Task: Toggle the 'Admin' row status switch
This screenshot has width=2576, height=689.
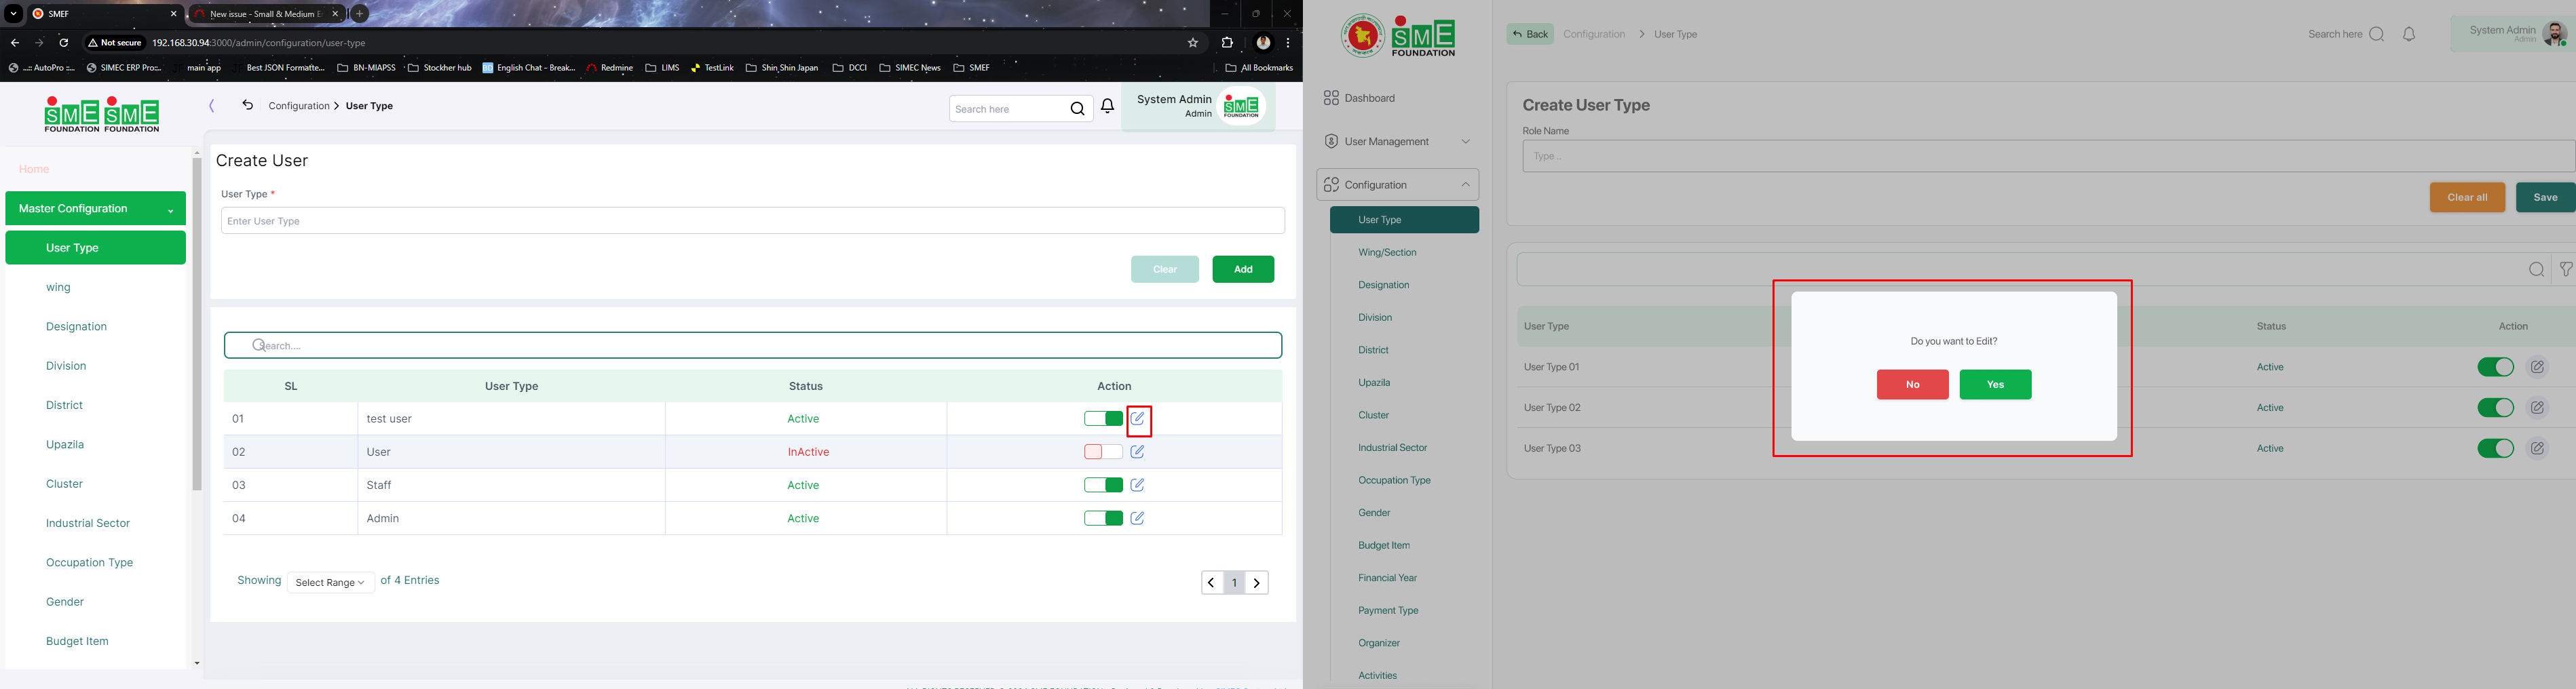Action: 1103,518
